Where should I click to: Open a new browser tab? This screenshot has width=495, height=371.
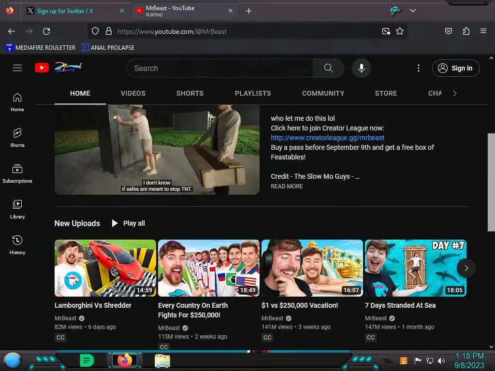[249, 11]
